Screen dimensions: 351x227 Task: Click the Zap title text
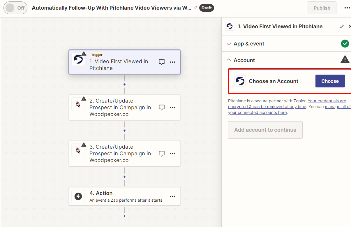(x=112, y=8)
